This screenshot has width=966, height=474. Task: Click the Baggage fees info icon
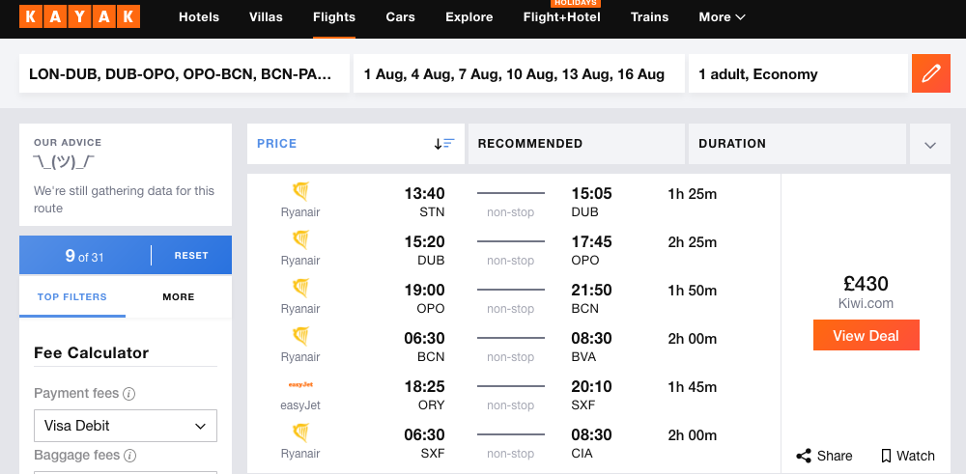coord(129,457)
